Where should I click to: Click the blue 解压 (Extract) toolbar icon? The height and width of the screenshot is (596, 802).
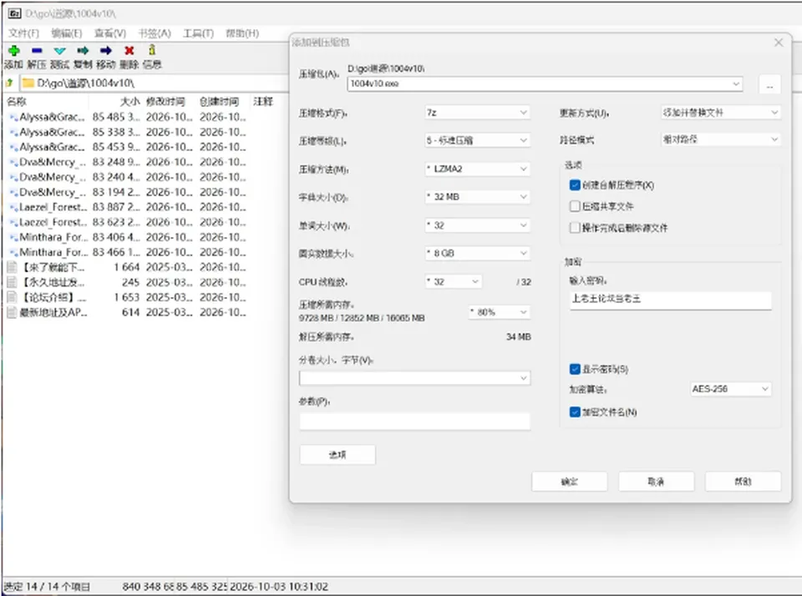[x=37, y=51]
